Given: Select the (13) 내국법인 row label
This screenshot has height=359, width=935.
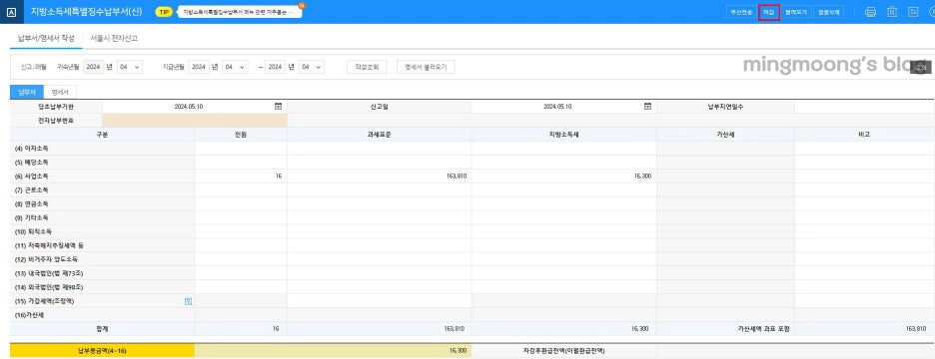Looking at the screenshot, I should pos(50,273).
